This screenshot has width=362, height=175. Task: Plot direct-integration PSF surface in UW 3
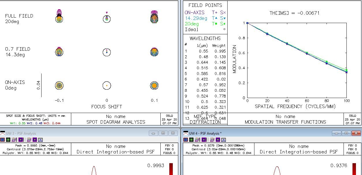29,140
